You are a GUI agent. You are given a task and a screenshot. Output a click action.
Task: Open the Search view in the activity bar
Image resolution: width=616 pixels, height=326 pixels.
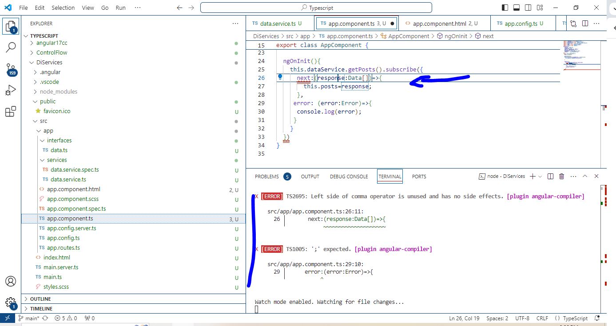pos(11,47)
